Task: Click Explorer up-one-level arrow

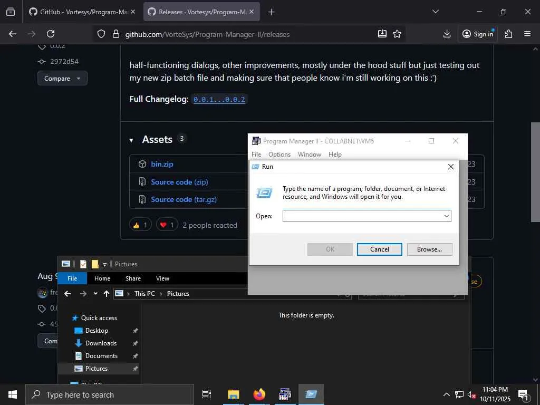Action: click(x=107, y=294)
